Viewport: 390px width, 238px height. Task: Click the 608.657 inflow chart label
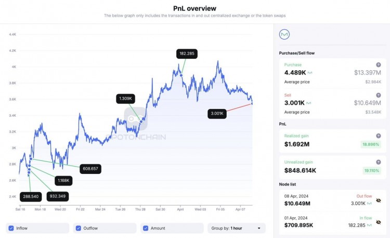tap(90, 169)
